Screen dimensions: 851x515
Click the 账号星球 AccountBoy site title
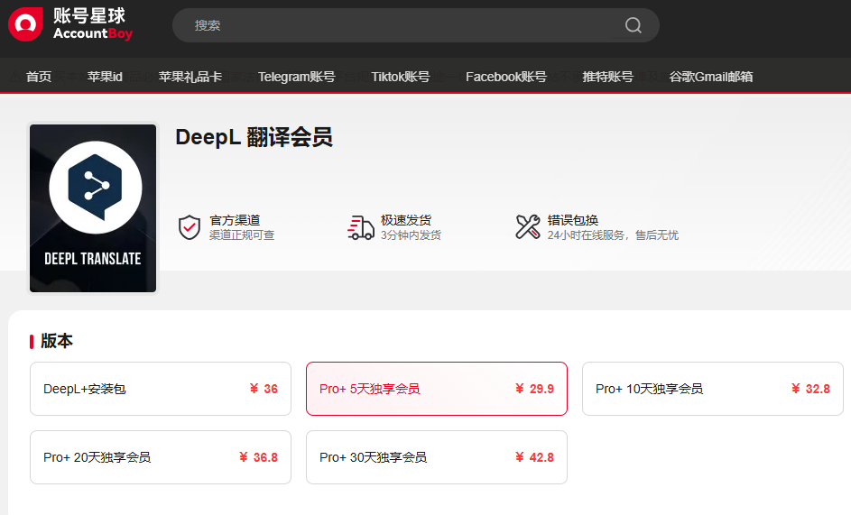coord(93,23)
